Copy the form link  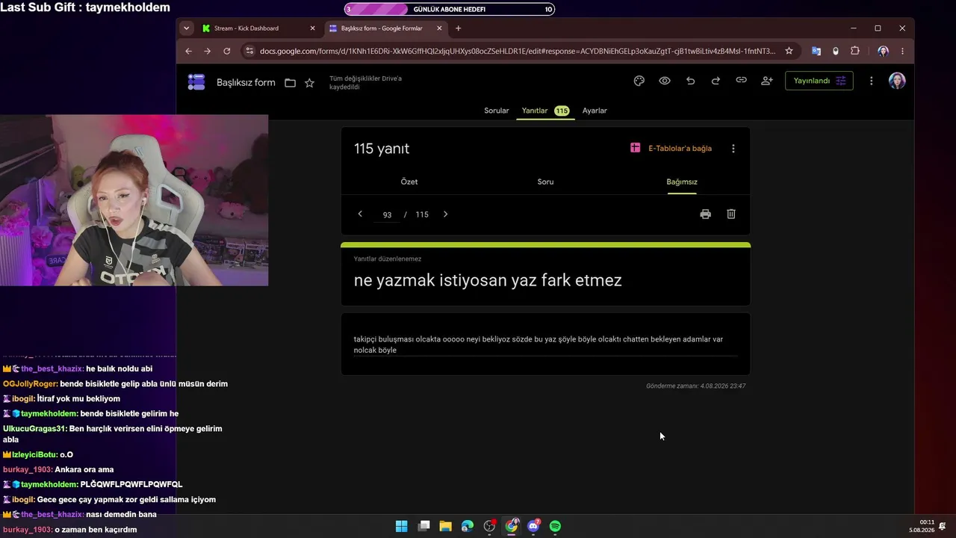tap(741, 81)
